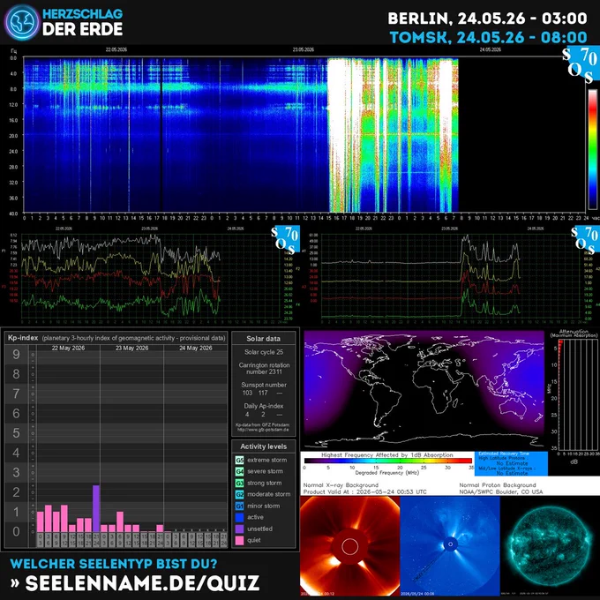This screenshot has height=600, width=600.
Task: Click the G3 strong storm icon
Action: tap(239, 483)
